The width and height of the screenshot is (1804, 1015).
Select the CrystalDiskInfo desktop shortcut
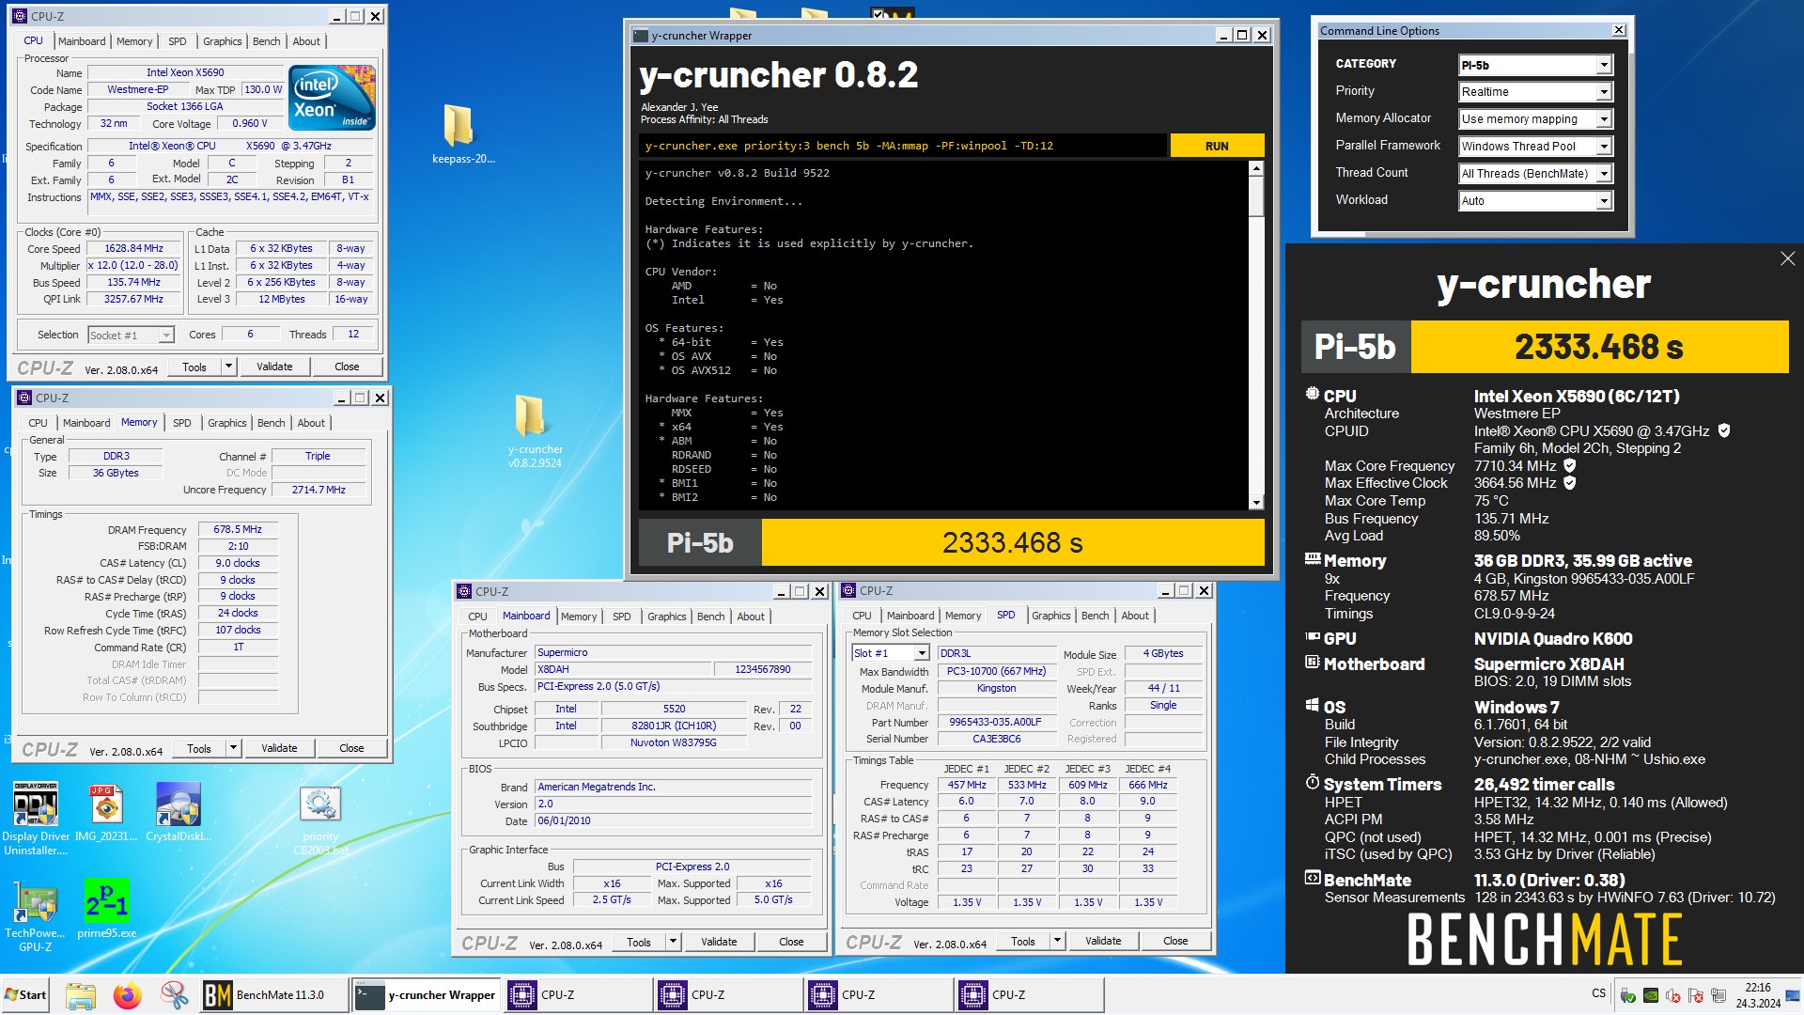[x=179, y=812]
